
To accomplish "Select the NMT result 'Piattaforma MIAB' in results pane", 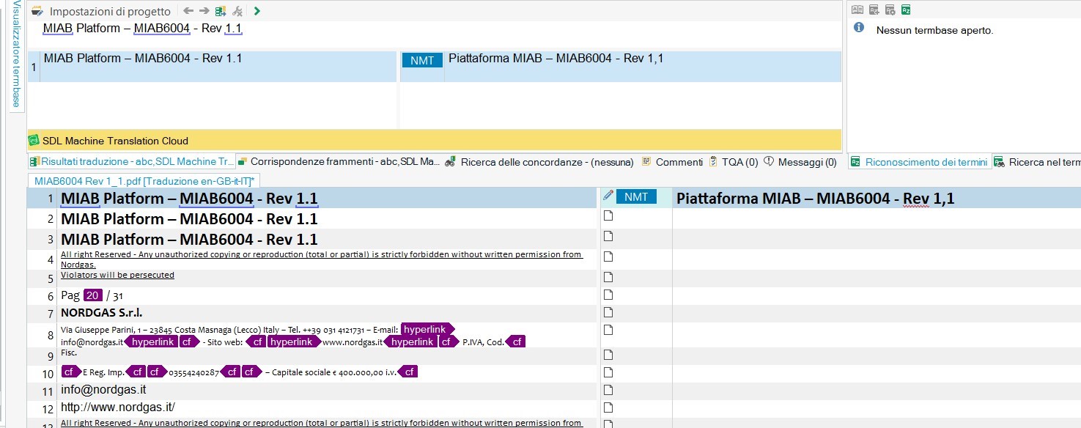I will pos(556,59).
